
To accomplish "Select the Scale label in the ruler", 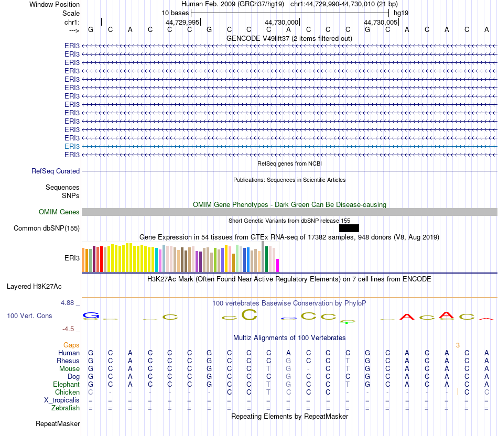I will point(71,13).
